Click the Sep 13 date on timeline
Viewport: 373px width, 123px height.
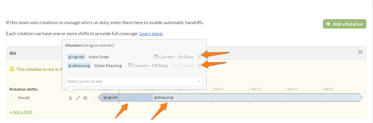pos(255,89)
